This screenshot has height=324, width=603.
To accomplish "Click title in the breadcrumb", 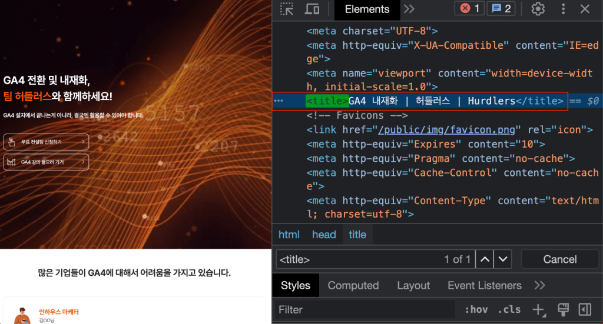I will 357,235.
